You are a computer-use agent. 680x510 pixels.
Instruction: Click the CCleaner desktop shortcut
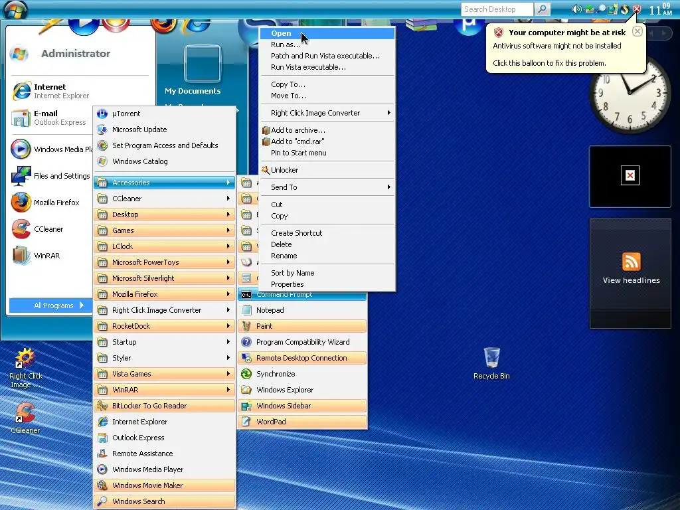pos(25,413)
